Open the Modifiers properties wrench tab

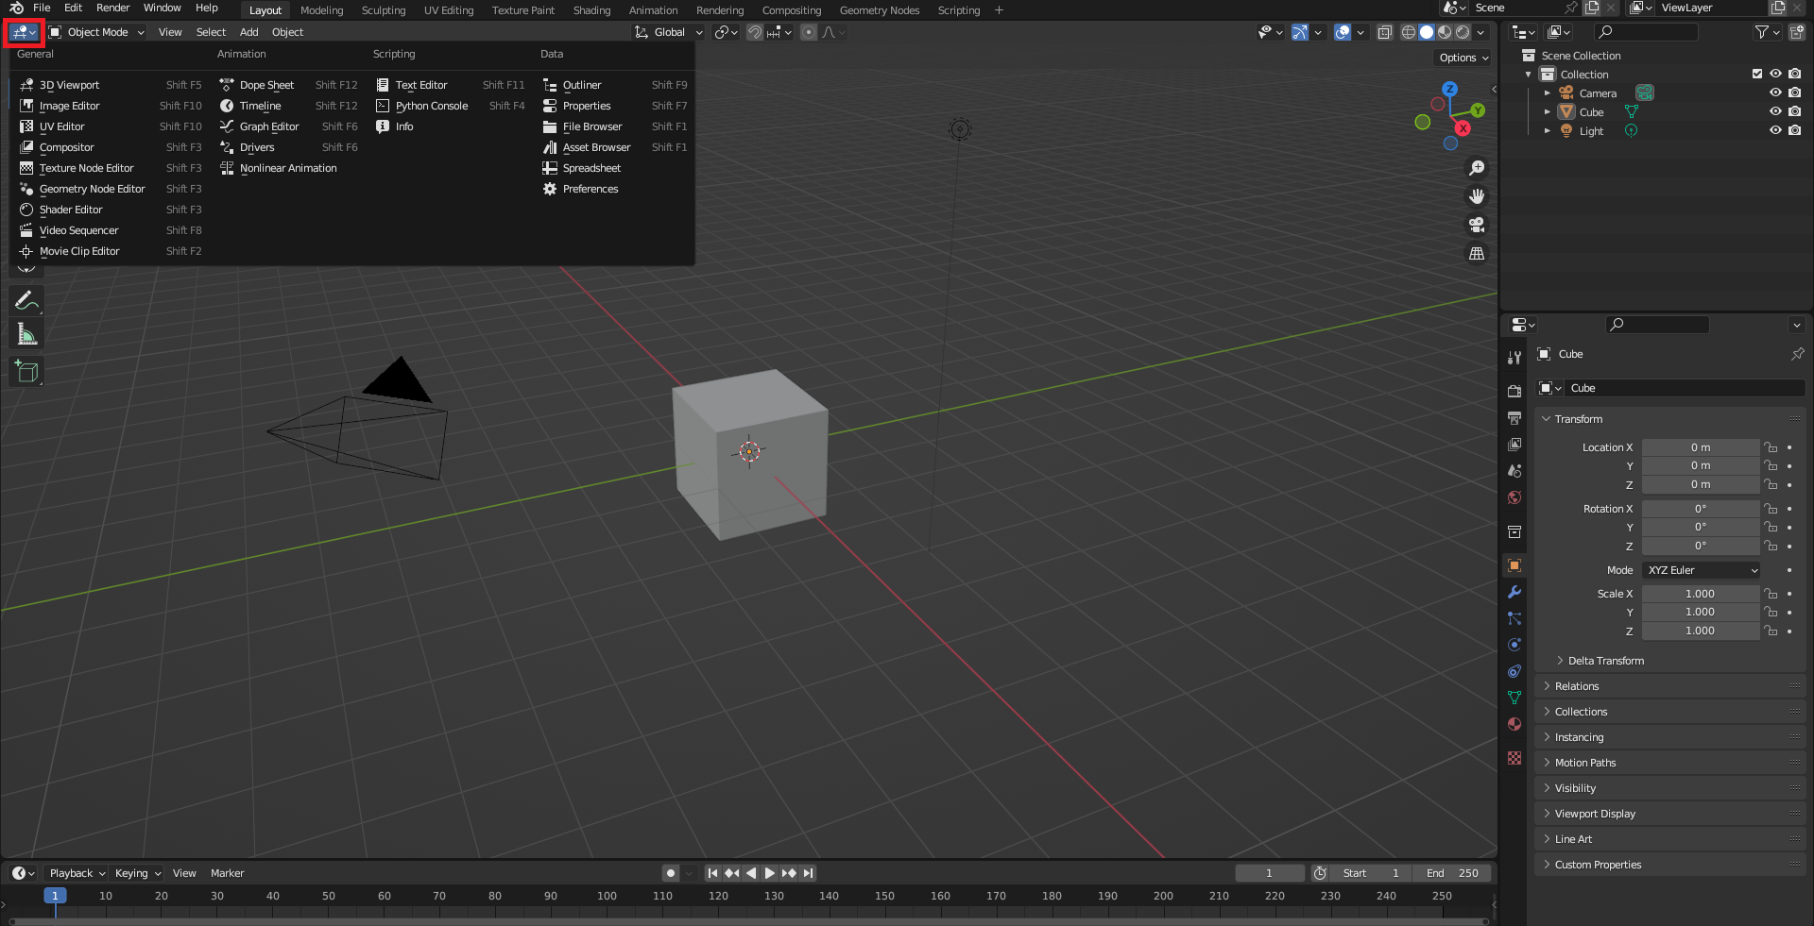click(1515, 592)
